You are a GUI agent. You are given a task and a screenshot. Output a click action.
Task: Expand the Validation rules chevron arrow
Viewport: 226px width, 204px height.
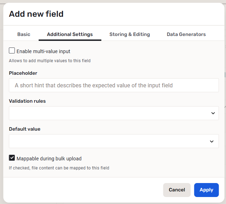(x=212, y=113)
